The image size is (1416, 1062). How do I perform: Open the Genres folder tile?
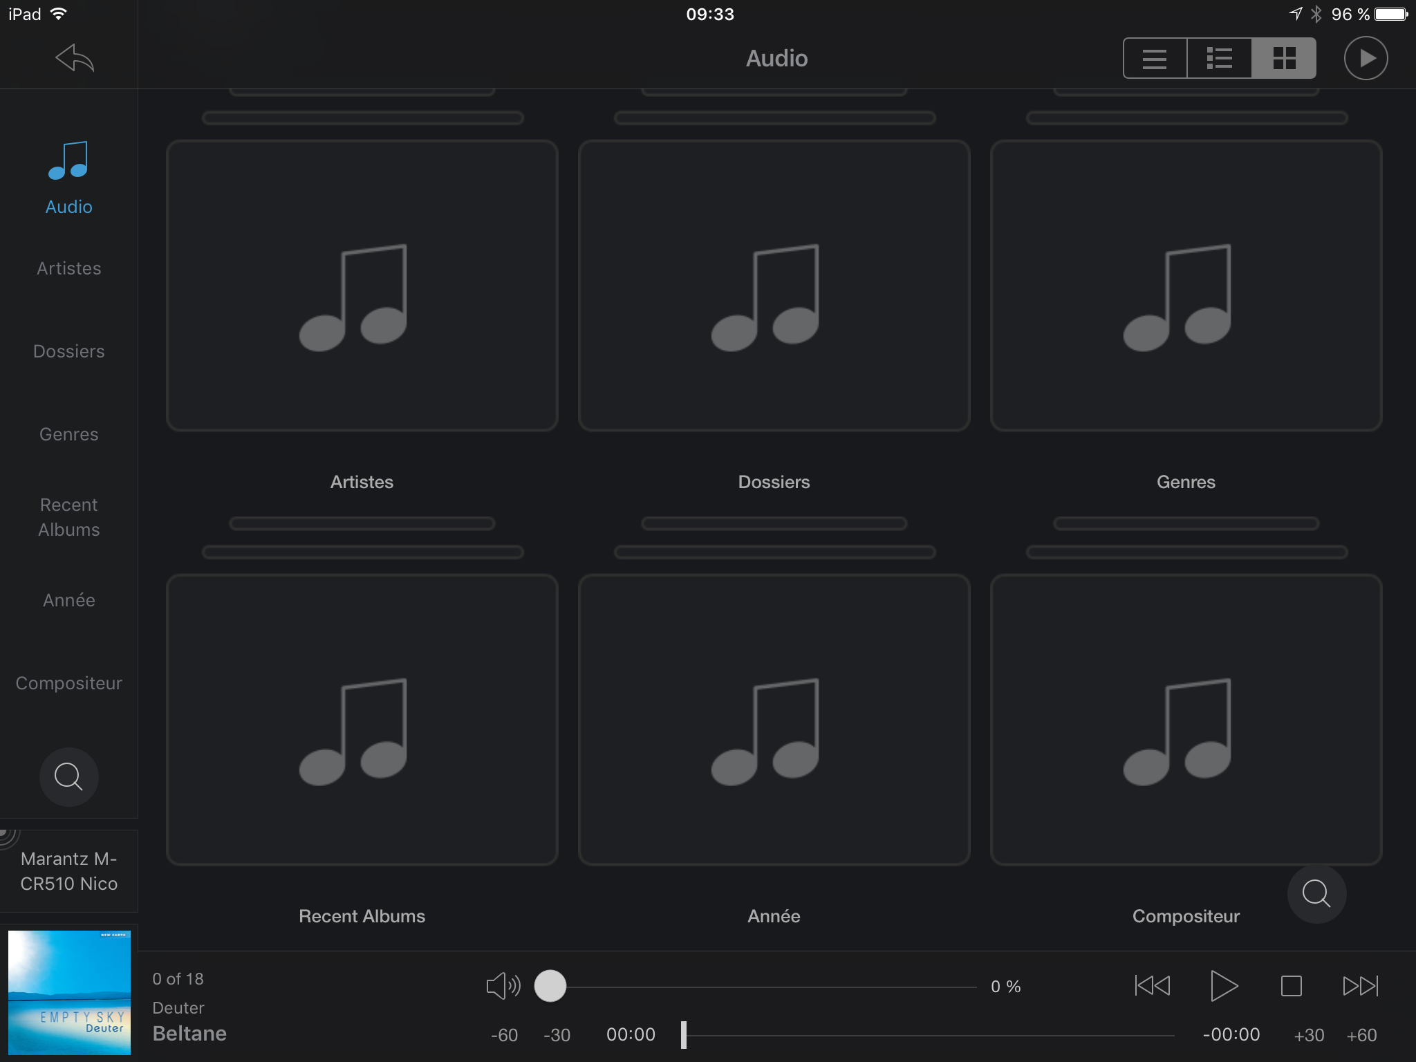tap(1186, 286)
